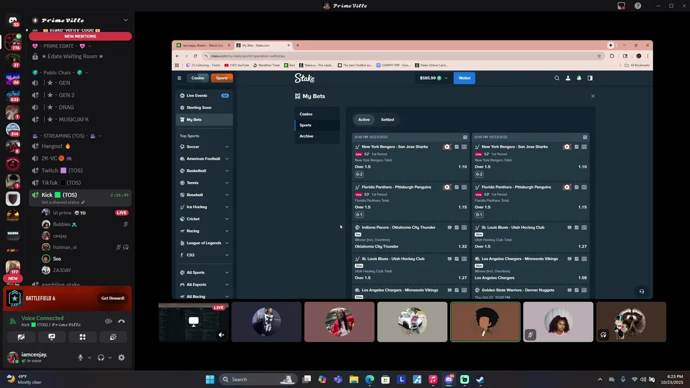Screen dimensions: 690x388
Task: Open Live Events in Stake sidebar
Action: [204, 96]
